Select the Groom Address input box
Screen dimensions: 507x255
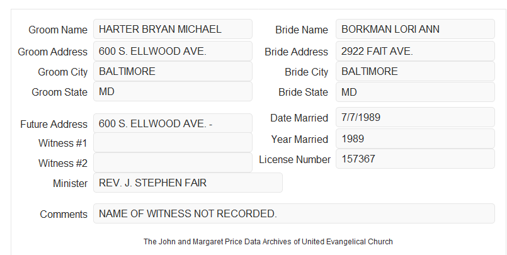click(x=173, y=51)
